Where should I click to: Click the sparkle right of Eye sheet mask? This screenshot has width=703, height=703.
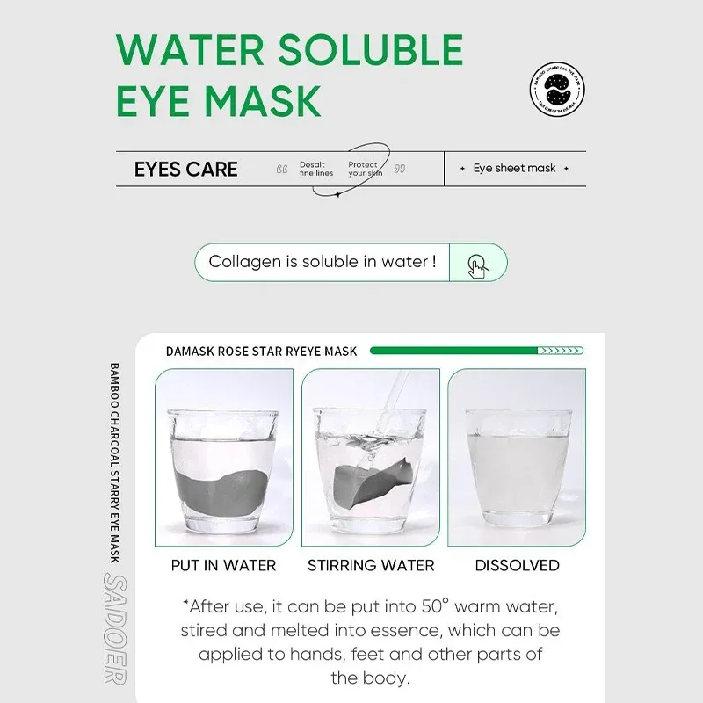click(x=566, y=169)
